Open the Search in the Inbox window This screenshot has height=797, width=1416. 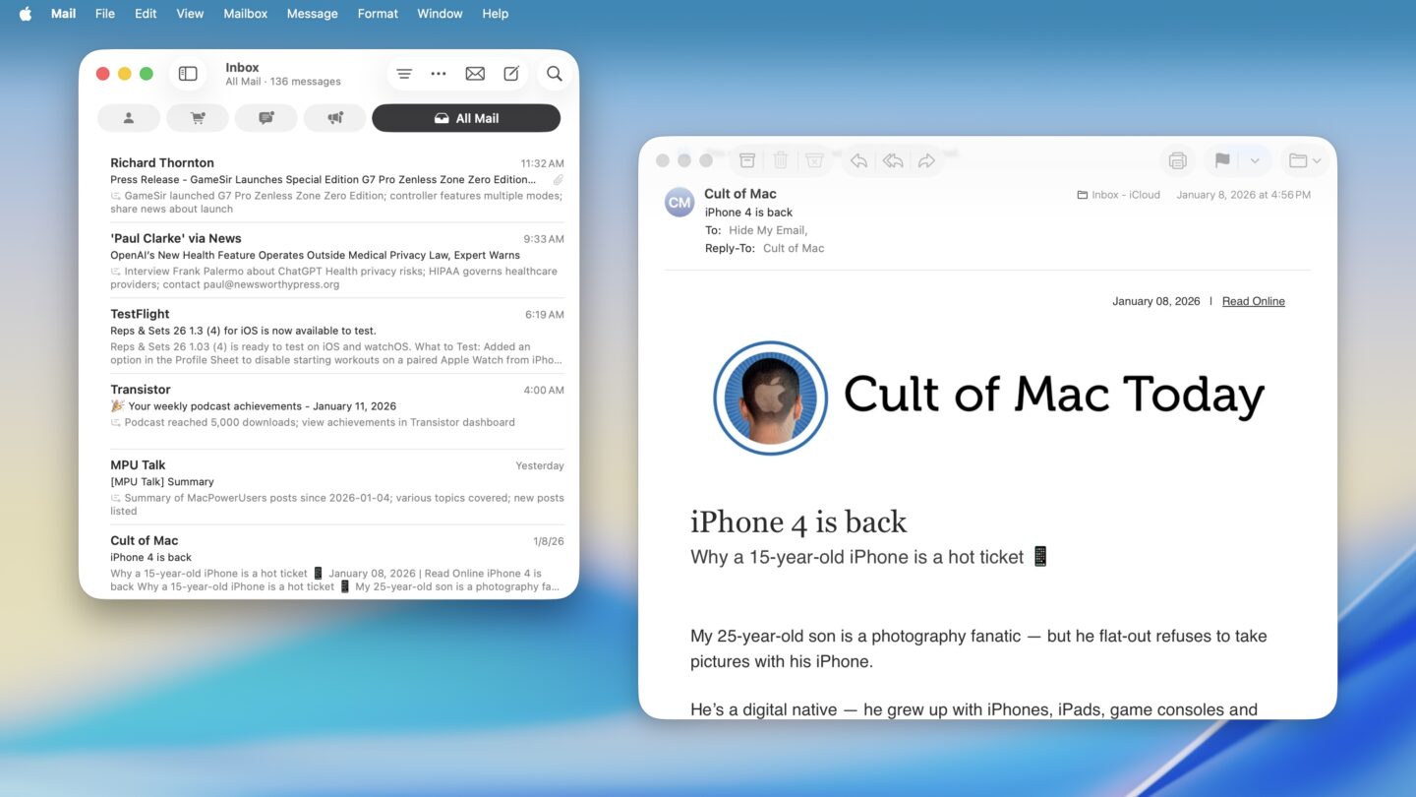point(554,73)
